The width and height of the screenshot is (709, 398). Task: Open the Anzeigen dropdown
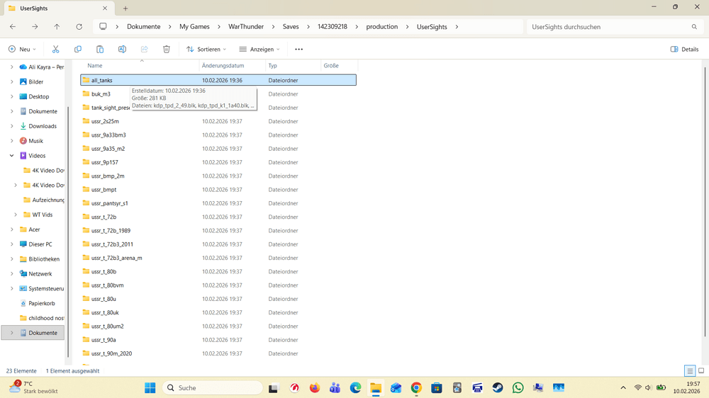[259, 50]
